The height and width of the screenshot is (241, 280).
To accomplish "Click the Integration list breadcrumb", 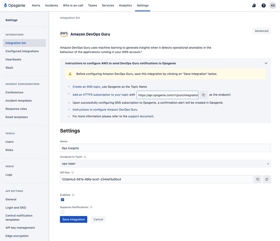I will [x=70, y=18].
